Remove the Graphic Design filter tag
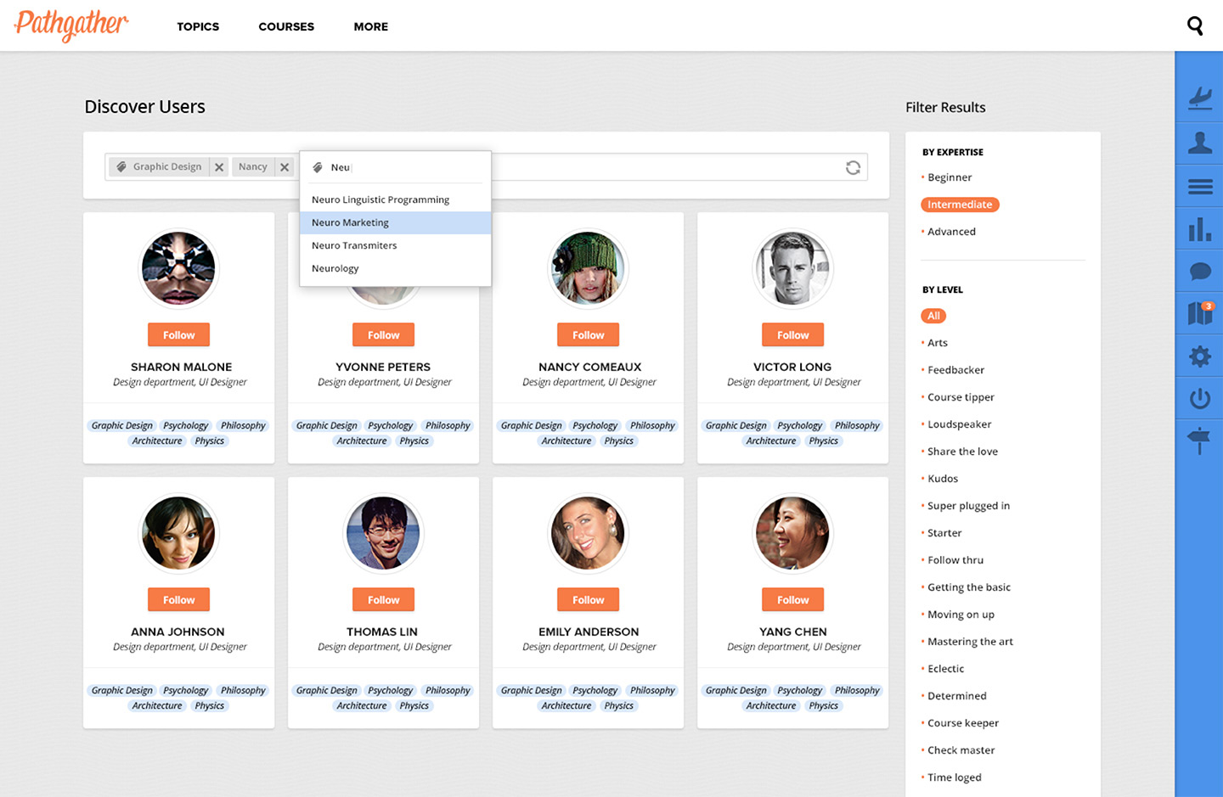Image resolution: width=1223 pixels, height=797 pixels. (x=219, y=167)
